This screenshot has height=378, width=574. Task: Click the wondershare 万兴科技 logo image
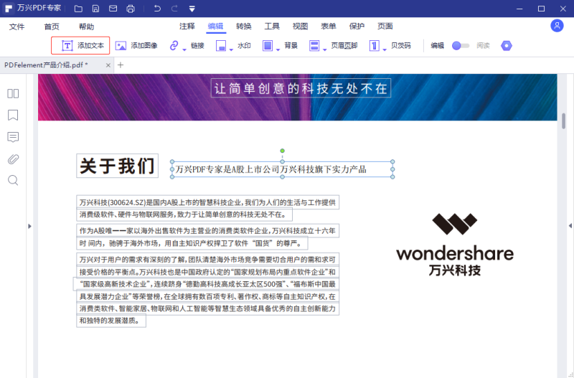(x=455, y=245)
